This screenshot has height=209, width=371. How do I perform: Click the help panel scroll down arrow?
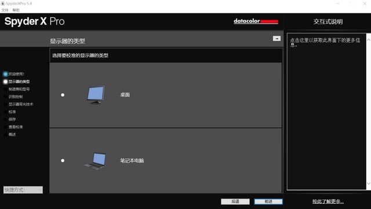point(369,183)
